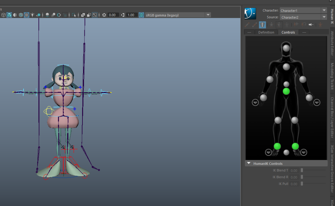Select the head effector on body diagram

286,48
